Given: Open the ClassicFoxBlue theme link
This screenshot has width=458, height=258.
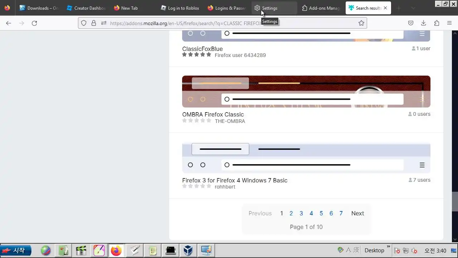Looking at the screenshot, I should pos(202,49).
